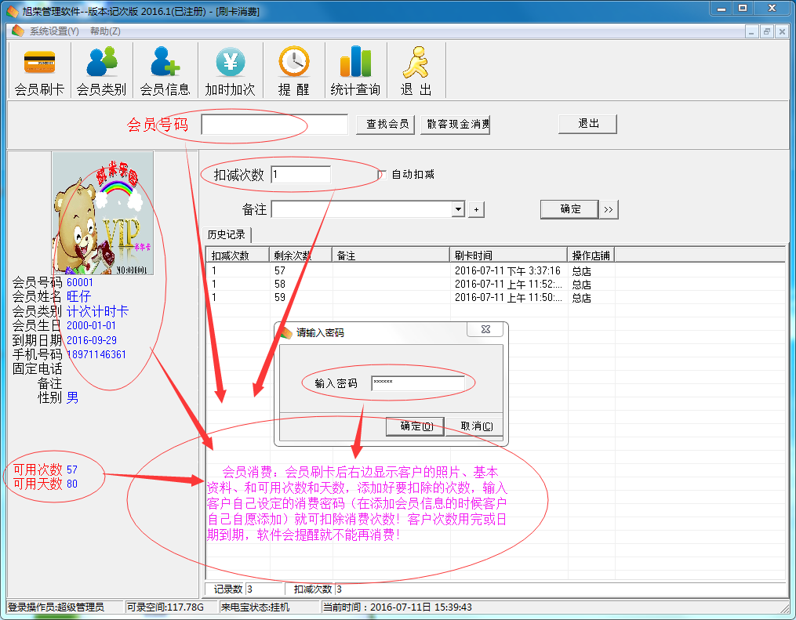Open 会员类别 from the toolbar

click(100, 69)
